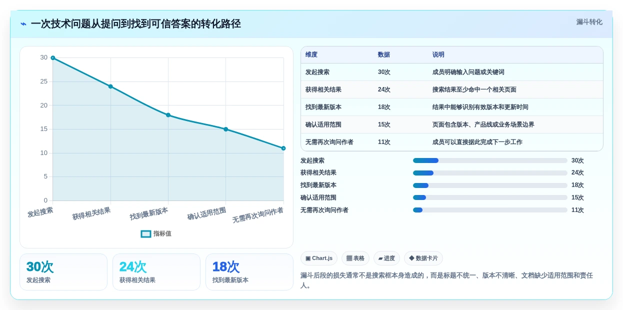The height and width of the screenshot is (310, 623).
Task: Click the 发起搜索 progress bar
Action: [x=490, y=160]
